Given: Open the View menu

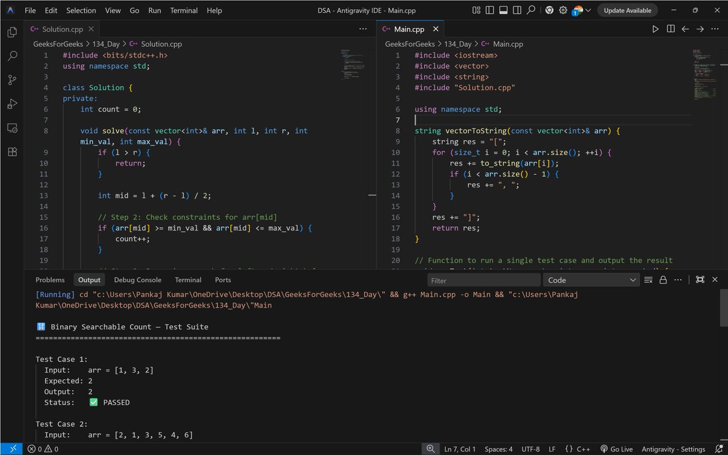Looking at the screenshot, I should 113,10.
